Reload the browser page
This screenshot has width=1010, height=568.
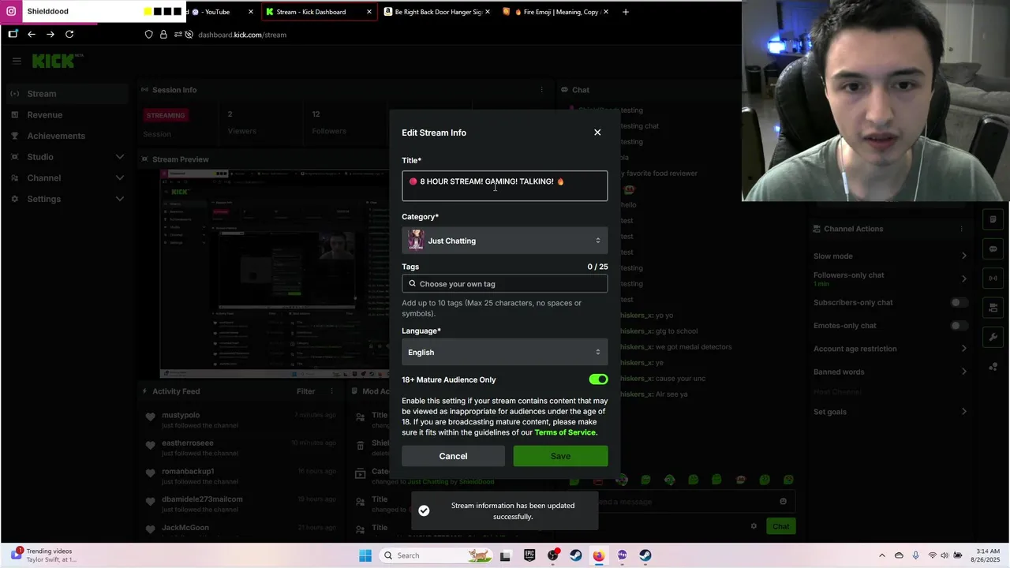click(x=69, y=34)
